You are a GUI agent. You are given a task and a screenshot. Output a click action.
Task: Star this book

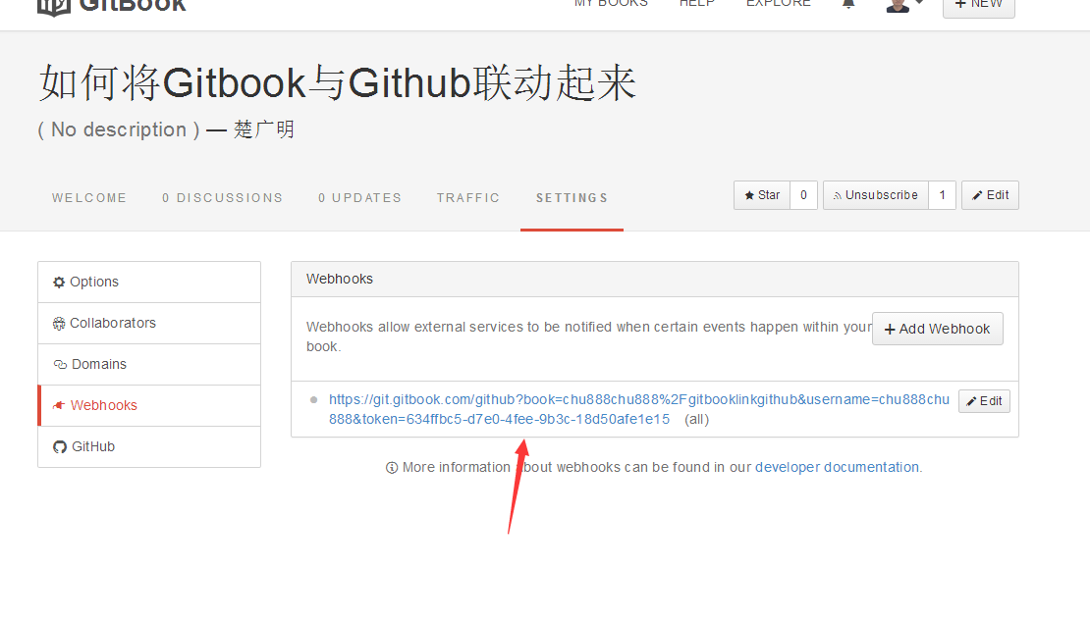point(762,195)
